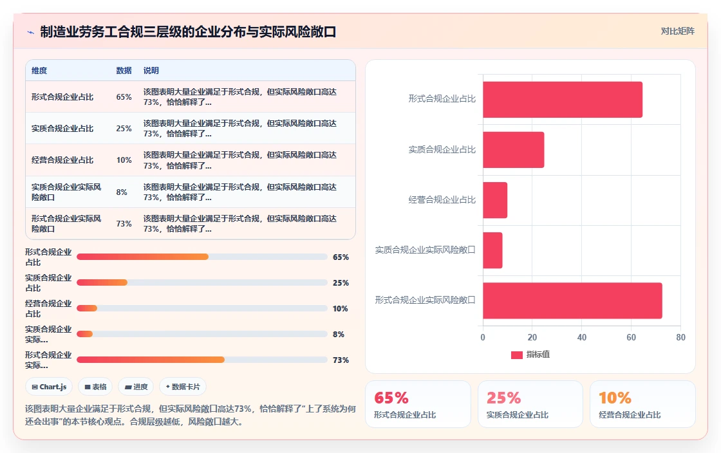This screenshot has width=721, height=453.
Task: Open the 25% 实质合规企业占比 data card
Action: [530, 404]
